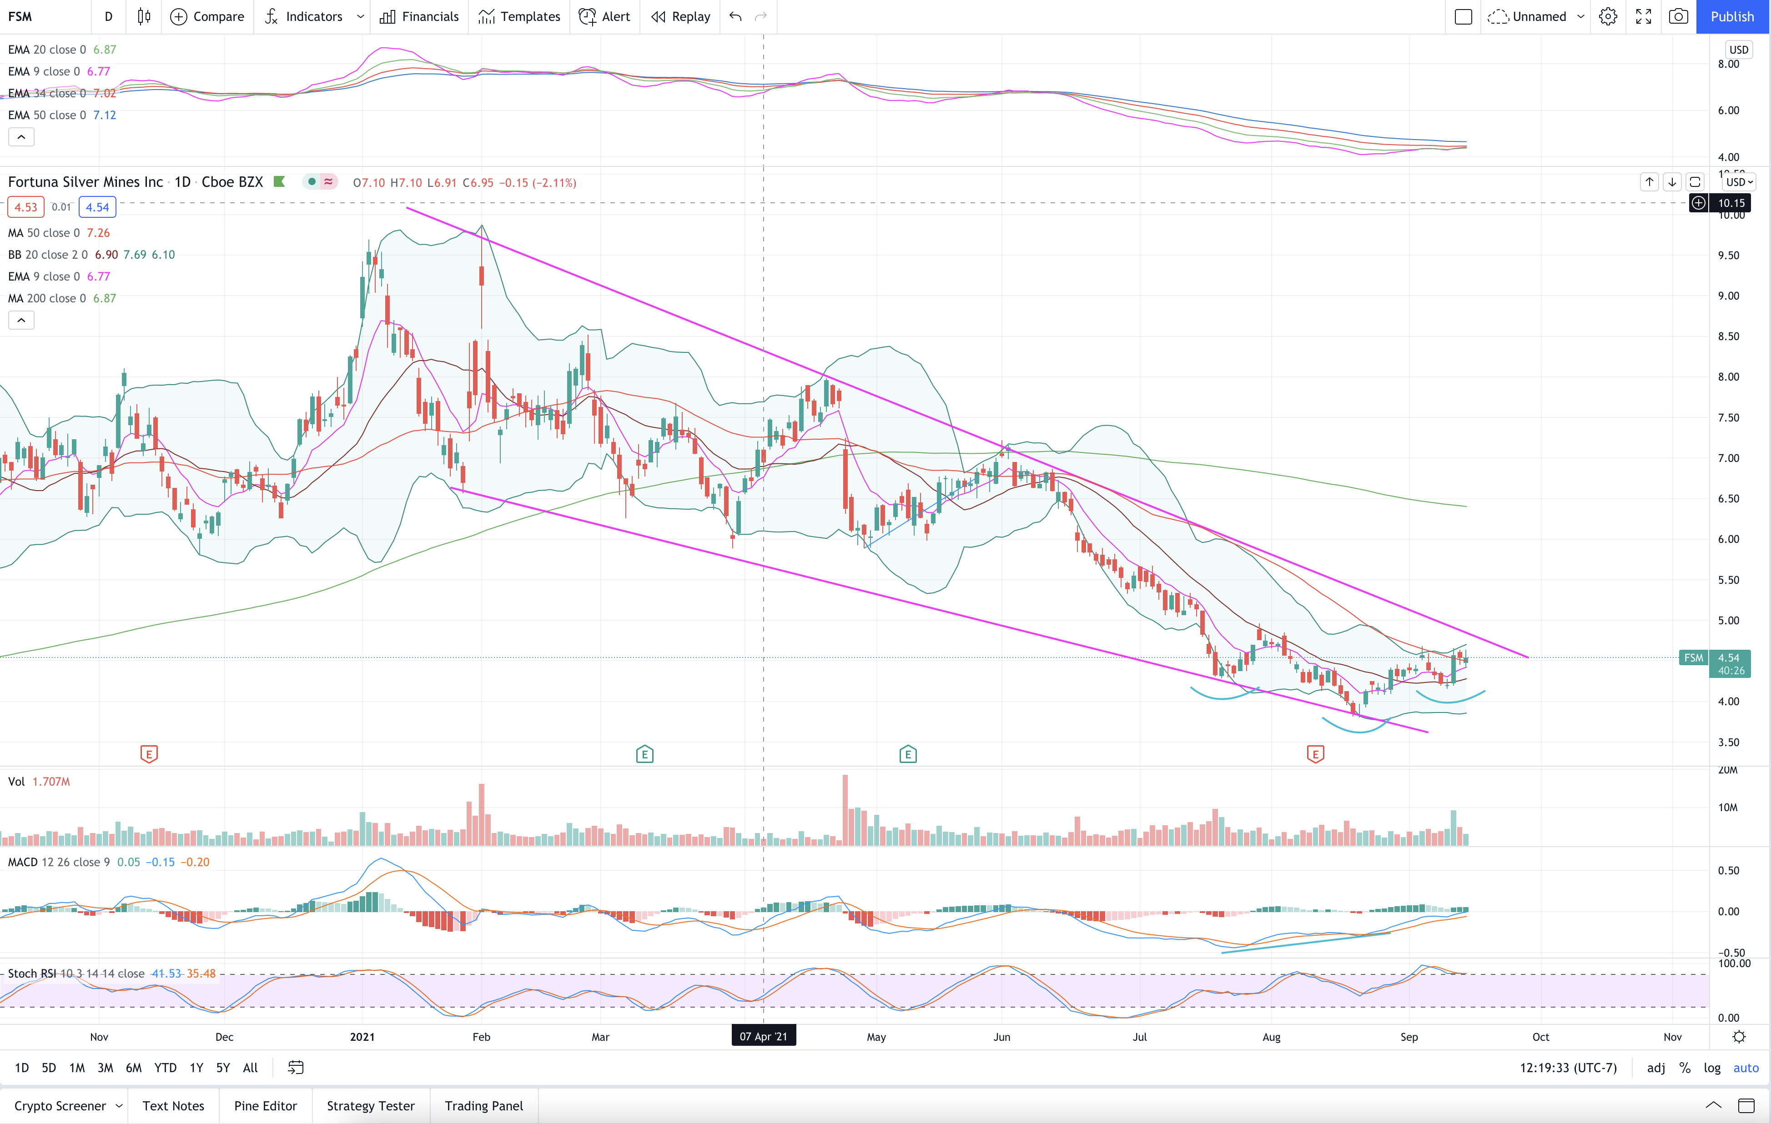The height and width of the screenshot is (1124, 1771).
Task: Select the 6M time range
Action: [x=133, y=1068]
